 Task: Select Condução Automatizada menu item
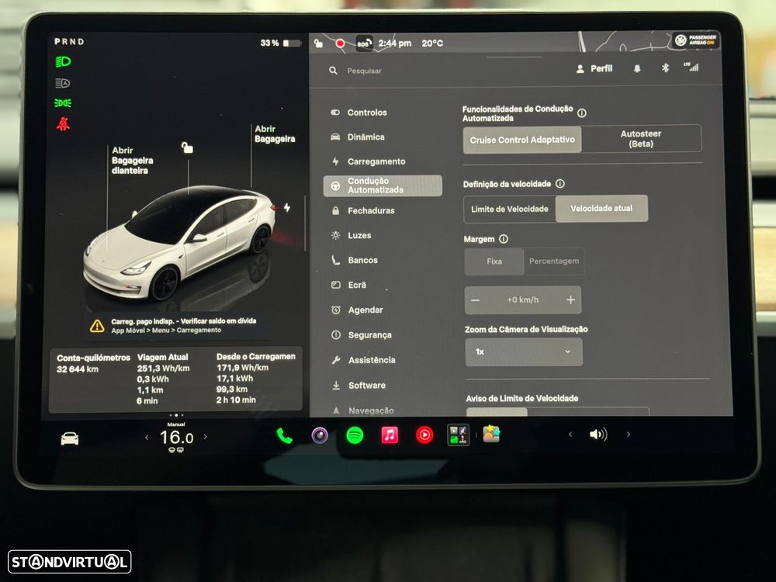[383, 185]
